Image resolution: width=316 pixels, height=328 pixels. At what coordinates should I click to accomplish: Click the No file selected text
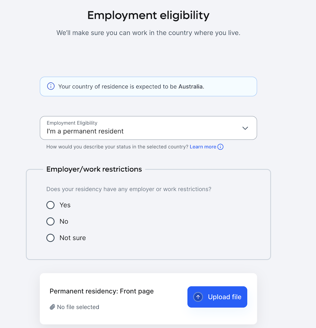point(77,307)
